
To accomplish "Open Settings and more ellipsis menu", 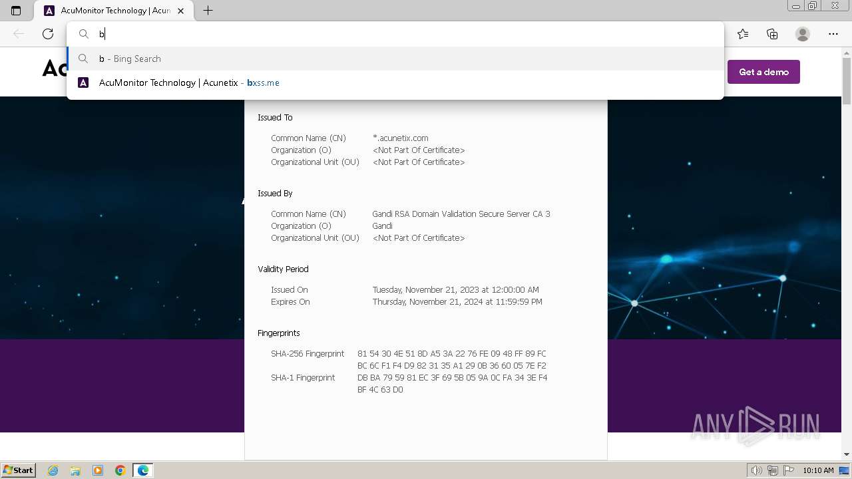I will [x=833, y=34].
